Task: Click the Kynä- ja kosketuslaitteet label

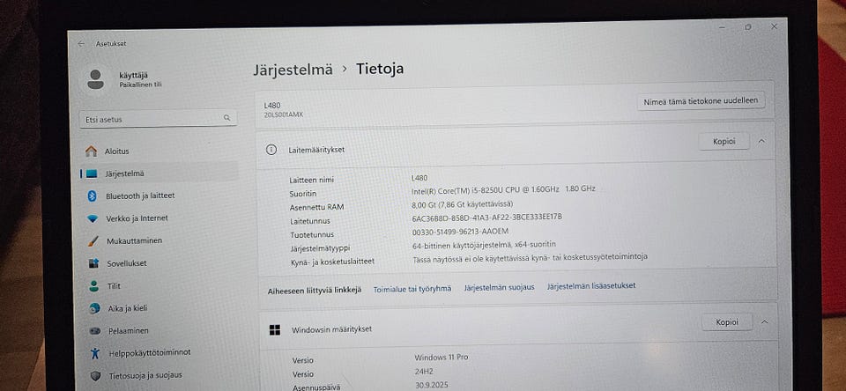Action: [x=332, y=262]
